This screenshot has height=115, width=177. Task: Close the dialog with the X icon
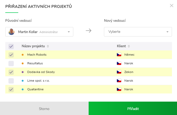coord(171,6)
